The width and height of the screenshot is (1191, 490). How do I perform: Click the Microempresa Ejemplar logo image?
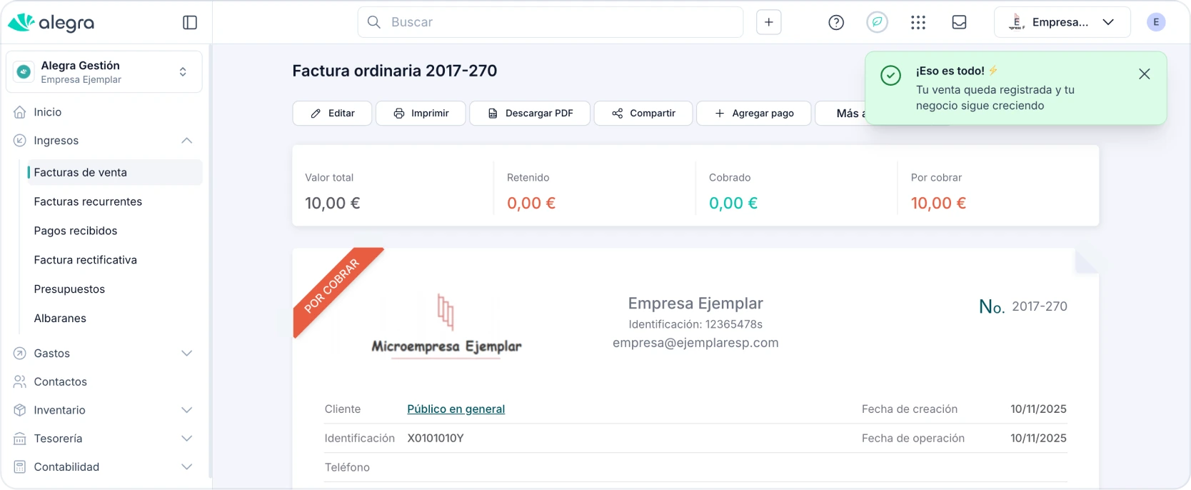pos(446,326)
